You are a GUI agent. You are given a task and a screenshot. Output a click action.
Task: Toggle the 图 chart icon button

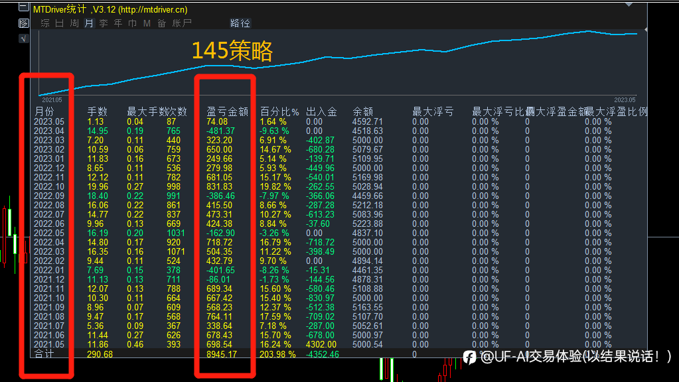(x=24, y=23)
